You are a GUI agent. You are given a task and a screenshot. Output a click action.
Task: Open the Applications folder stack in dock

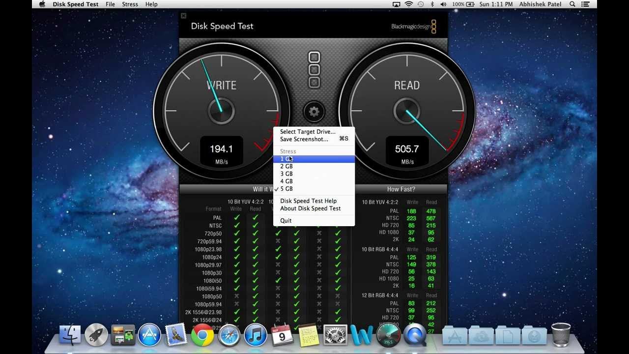(x=455, y=335)
